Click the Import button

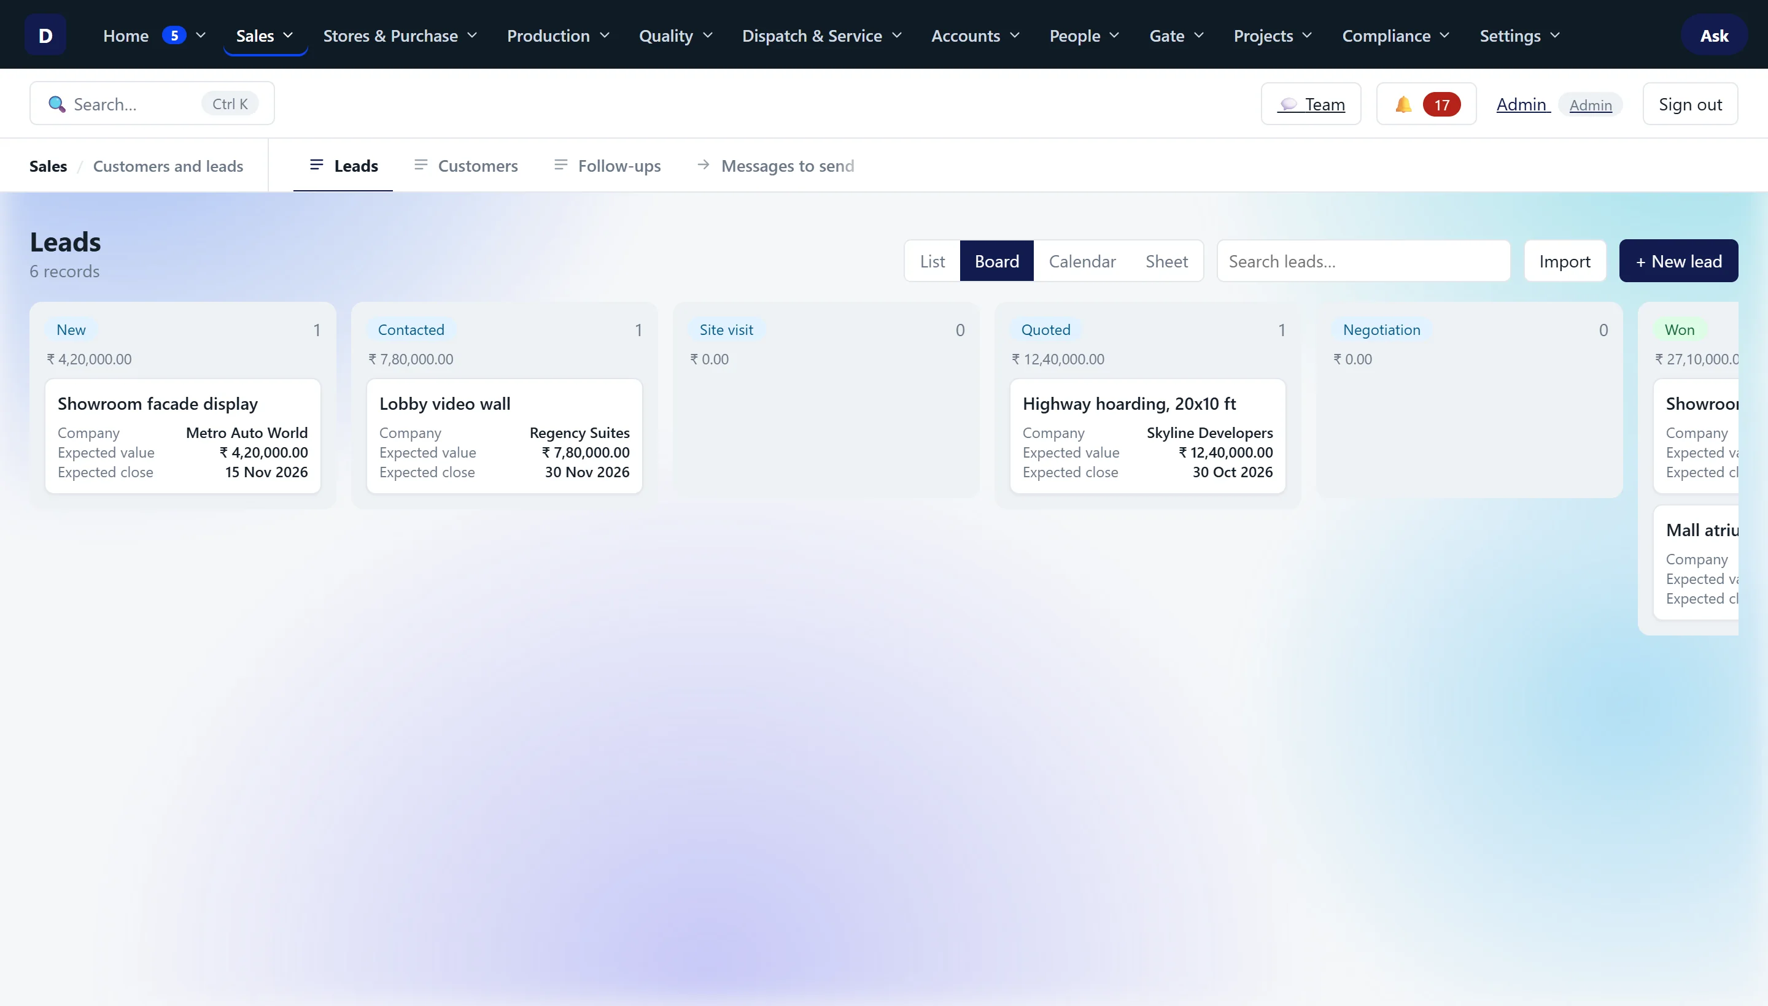click(1565, 261)
